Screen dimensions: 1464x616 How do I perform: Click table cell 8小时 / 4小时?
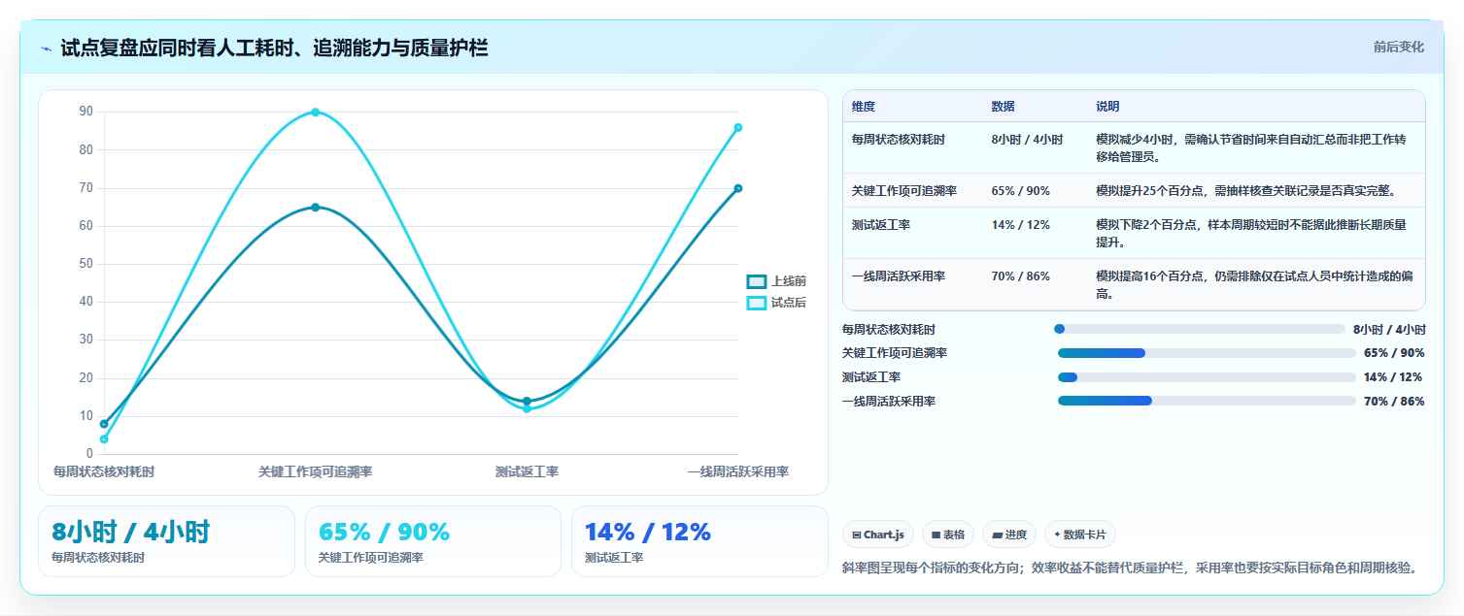point(1028,140)
